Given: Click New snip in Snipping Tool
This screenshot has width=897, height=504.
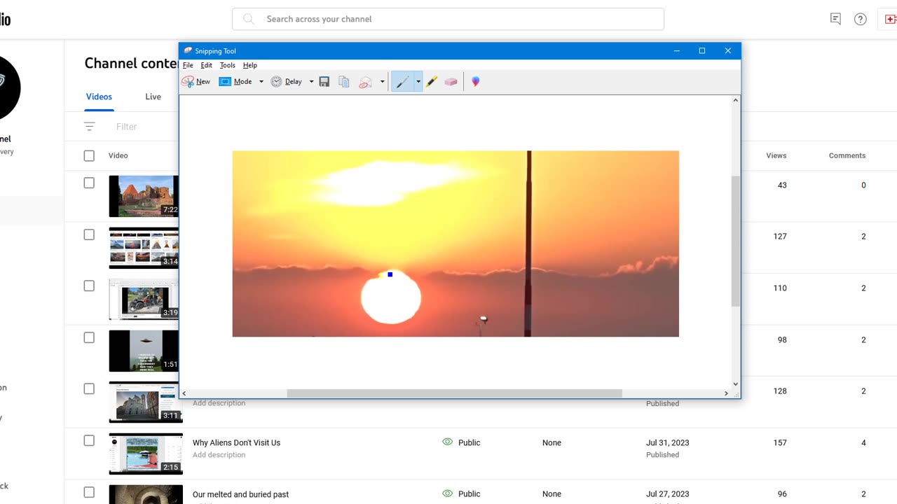Looking at the screenshot, I should [x=196, y=82].
